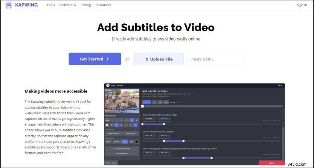Click the 02.75 start time of zombie subtitle

(149, 135)
